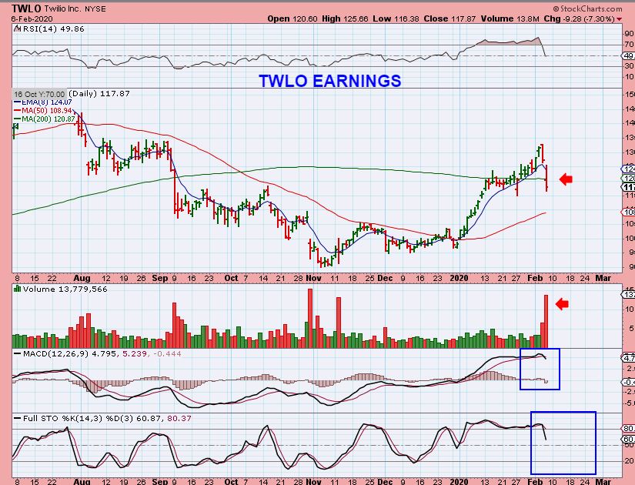Click the green bars icon beside Volume label

18,289
